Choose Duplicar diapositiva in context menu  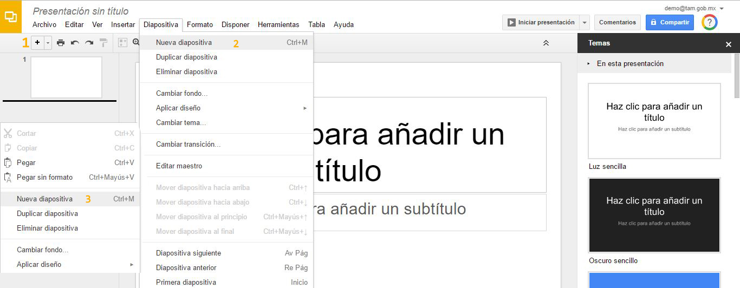tap(70, 213)
